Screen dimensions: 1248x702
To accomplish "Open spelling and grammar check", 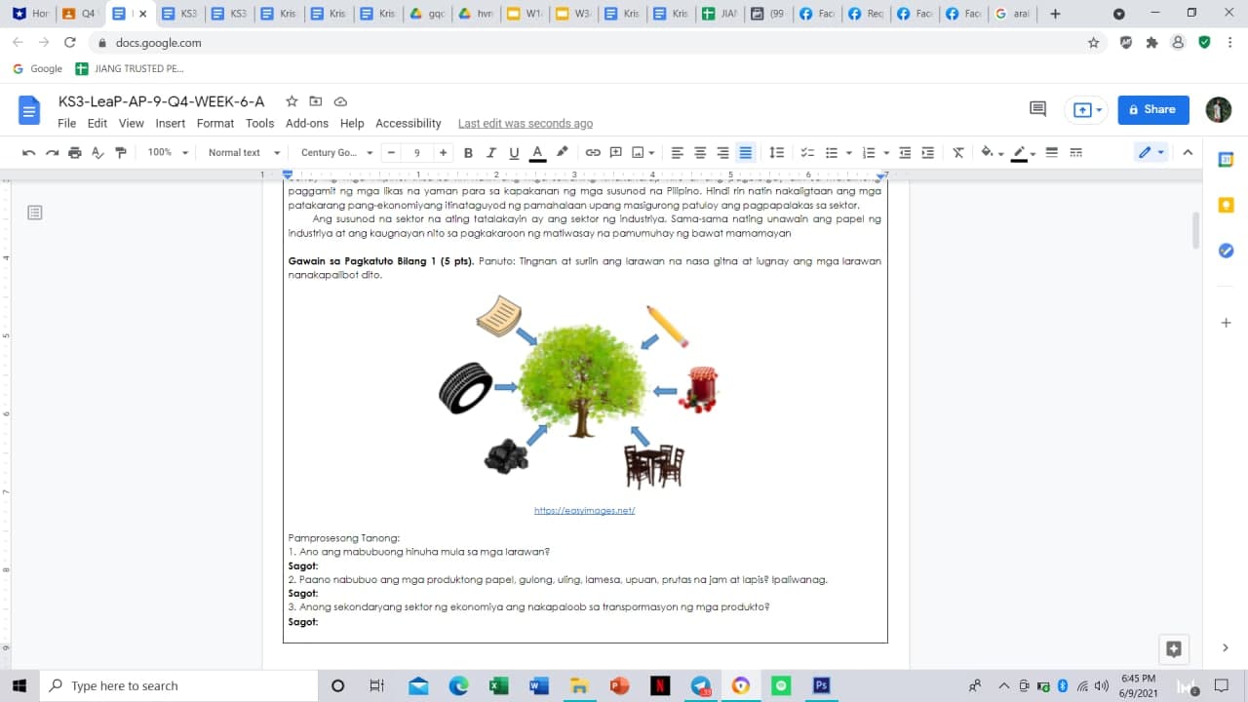I will tap(97, 152).
